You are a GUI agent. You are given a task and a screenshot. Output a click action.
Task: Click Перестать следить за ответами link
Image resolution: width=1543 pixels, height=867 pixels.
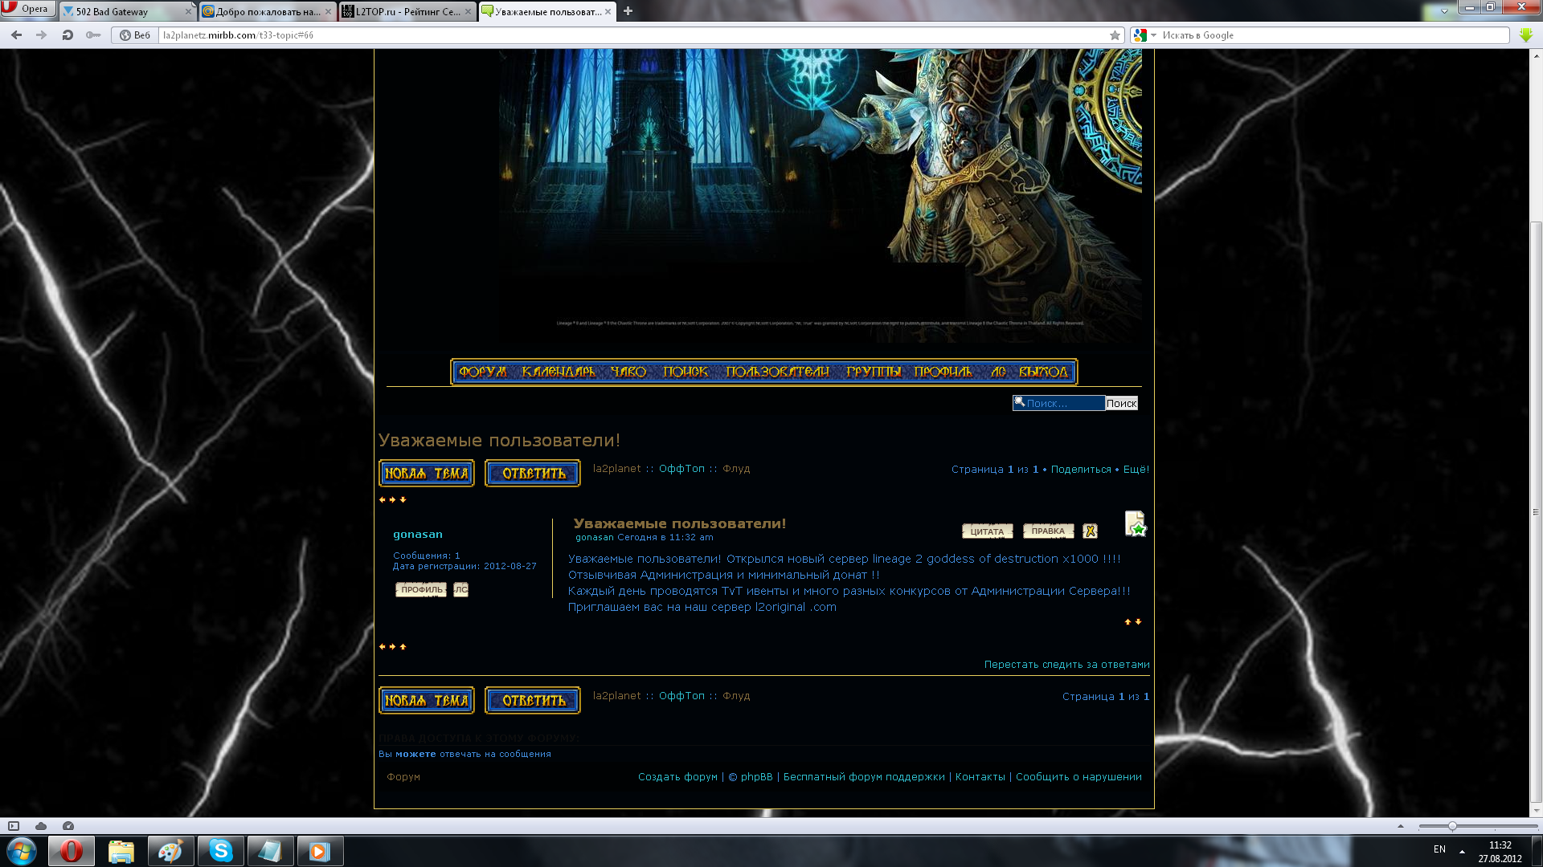(x=1066, y=664)
